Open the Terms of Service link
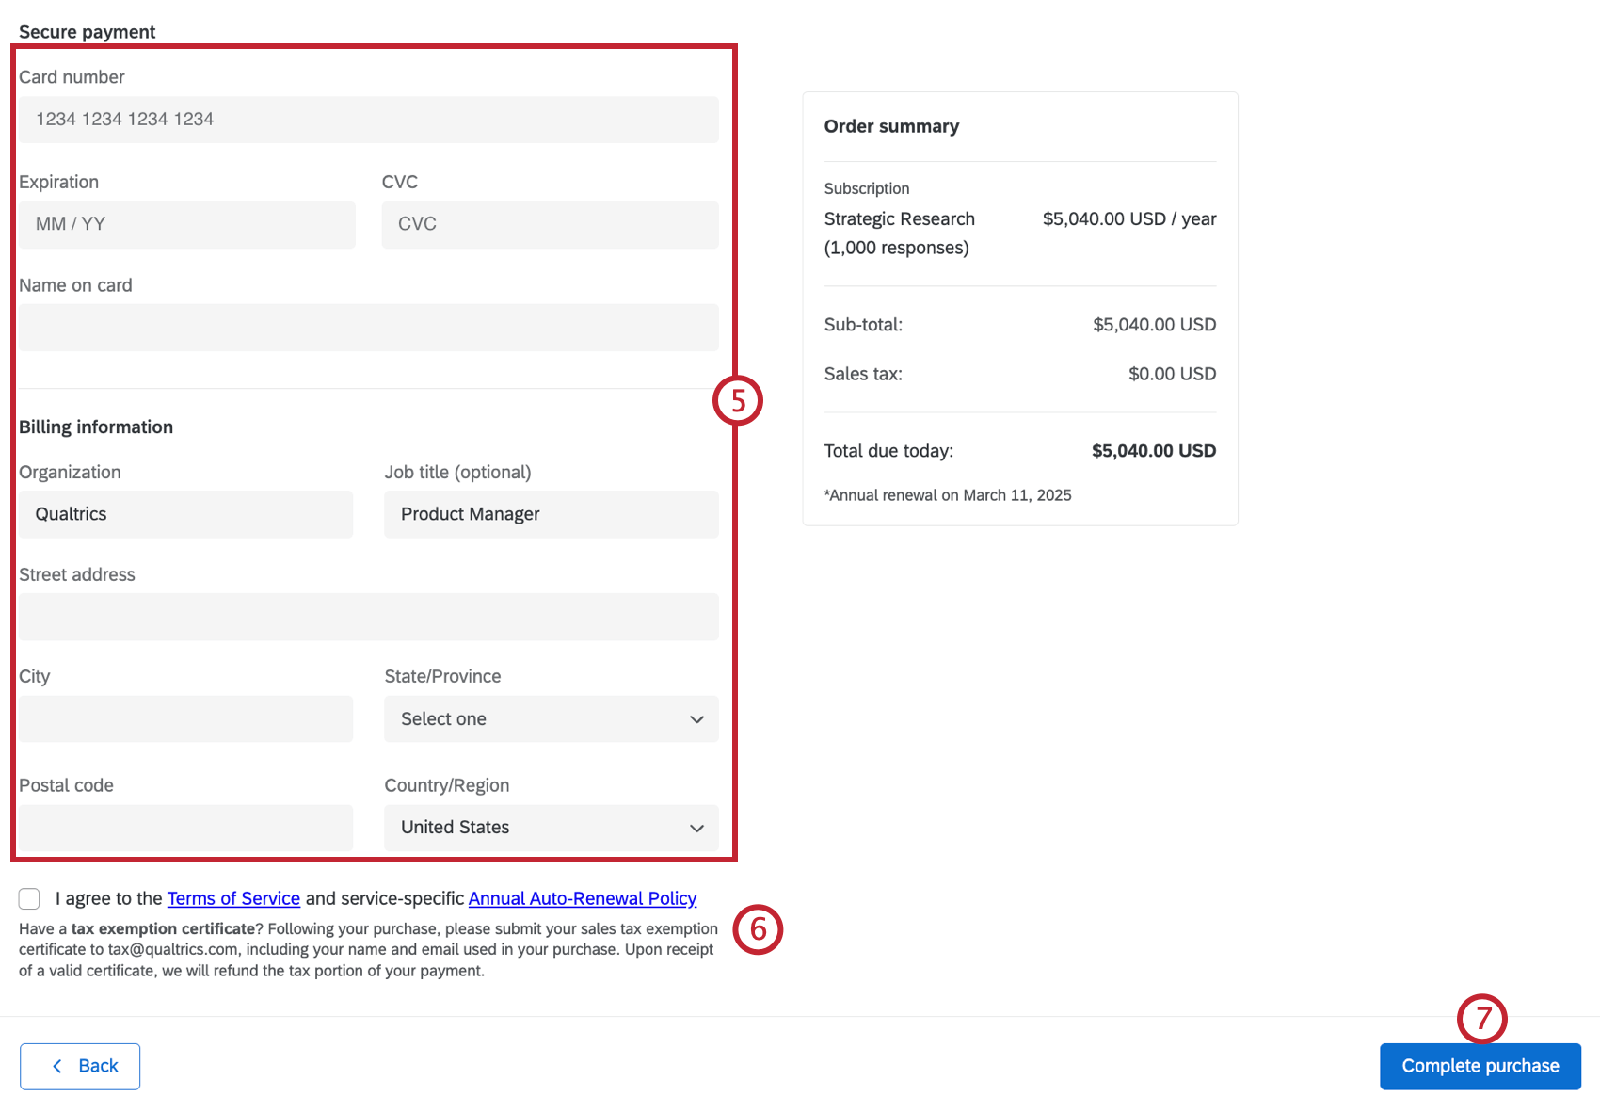Viewport: 1600px width, 1096px height. pyautogui.click(x=233, y=898)
